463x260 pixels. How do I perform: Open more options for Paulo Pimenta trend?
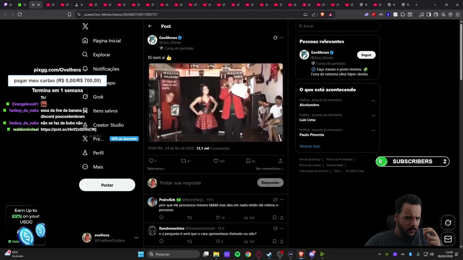pyautogui.click(x=373, y=130)
